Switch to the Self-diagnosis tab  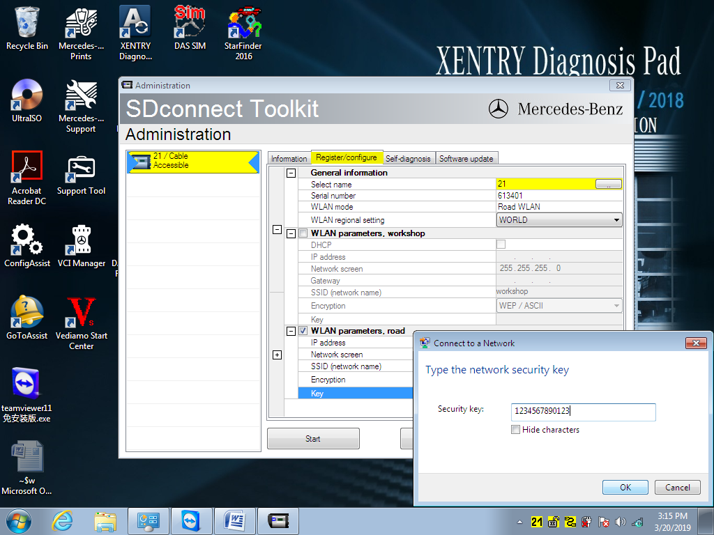point(408,158)
